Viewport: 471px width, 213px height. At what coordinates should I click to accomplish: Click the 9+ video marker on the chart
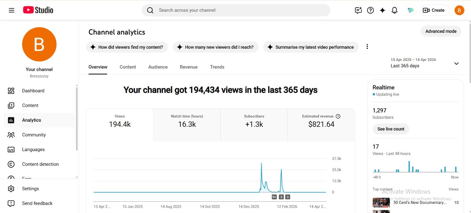274,197
